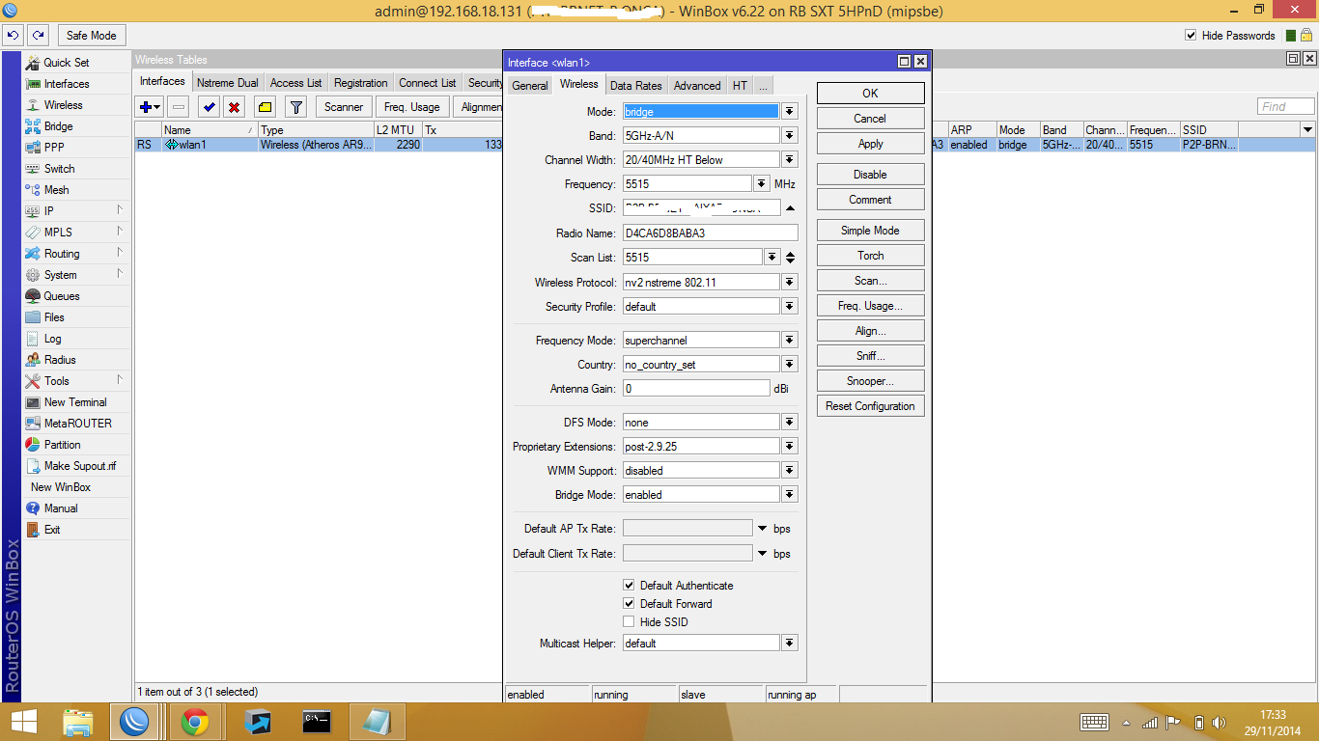Open the Frequency Mode dropdown
Image resolution: width=1319 pixels, height=741 pixels.
790,341
